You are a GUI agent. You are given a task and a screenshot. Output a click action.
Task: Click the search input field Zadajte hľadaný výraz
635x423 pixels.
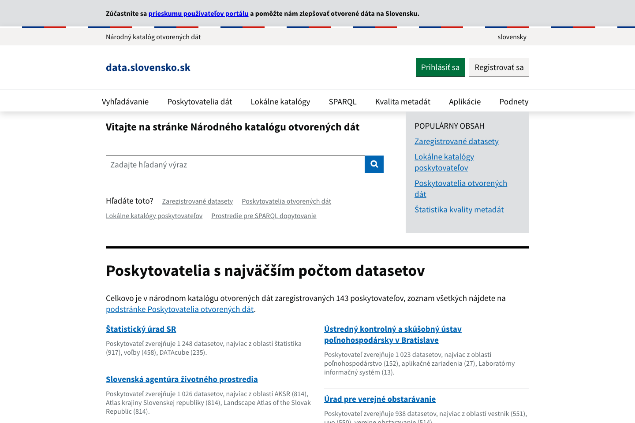(x=235, y=164)
